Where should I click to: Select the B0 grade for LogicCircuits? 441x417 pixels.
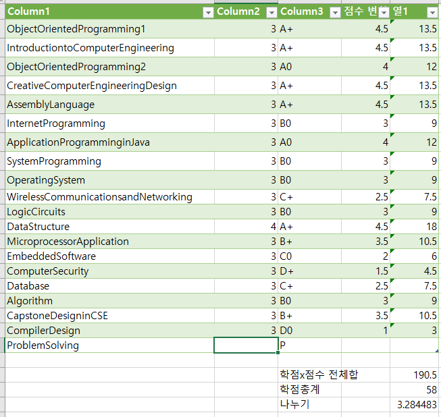pos(310,212)
